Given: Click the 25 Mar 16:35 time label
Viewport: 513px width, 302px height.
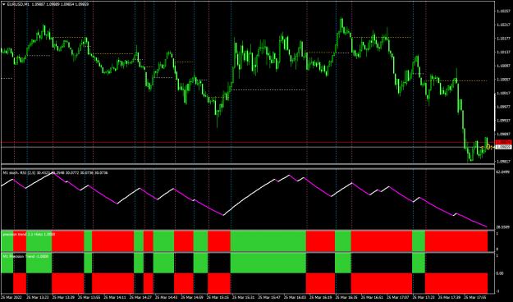Looking at the screenshot, I should coord(346,298).
